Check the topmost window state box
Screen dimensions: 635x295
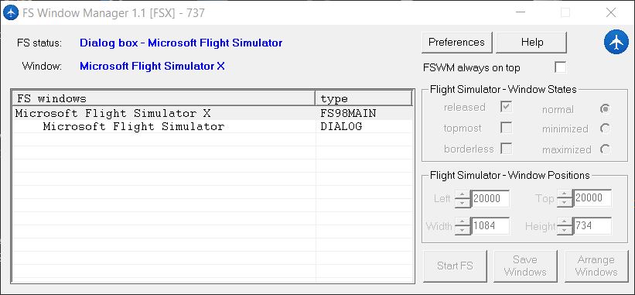point(506,128)
